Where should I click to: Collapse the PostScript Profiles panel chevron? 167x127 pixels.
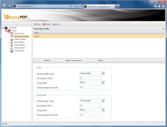click(x=163, y=29)
